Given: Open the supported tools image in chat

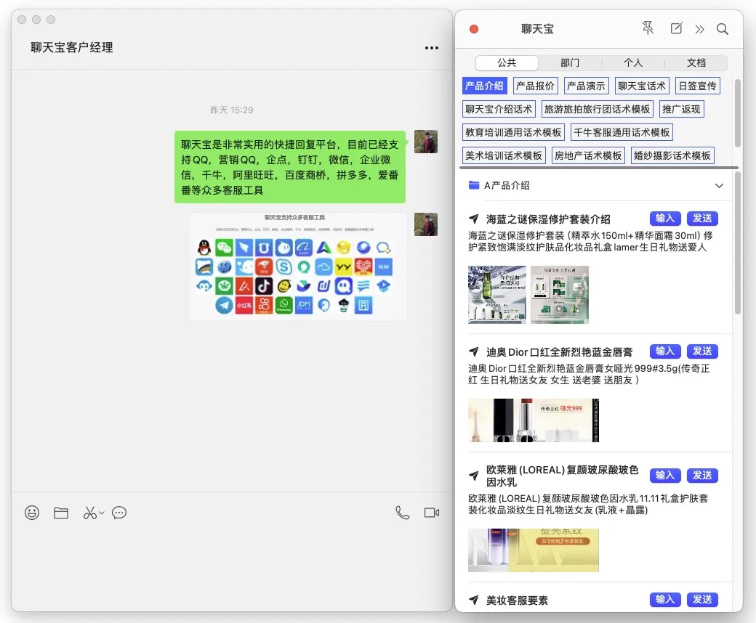Looking at the screenshot, I should point(298,266).
